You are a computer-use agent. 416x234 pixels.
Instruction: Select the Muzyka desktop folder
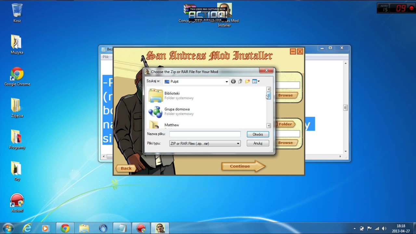coord(17,44)
